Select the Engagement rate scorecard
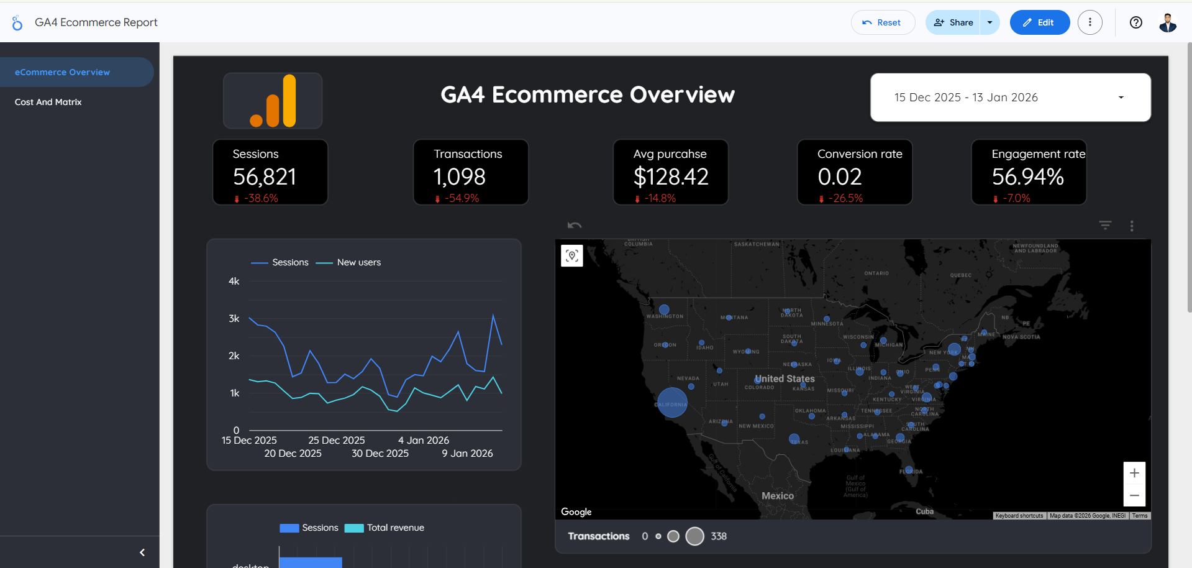This screenshot has height=568, width=1192. pos(1029,172)
